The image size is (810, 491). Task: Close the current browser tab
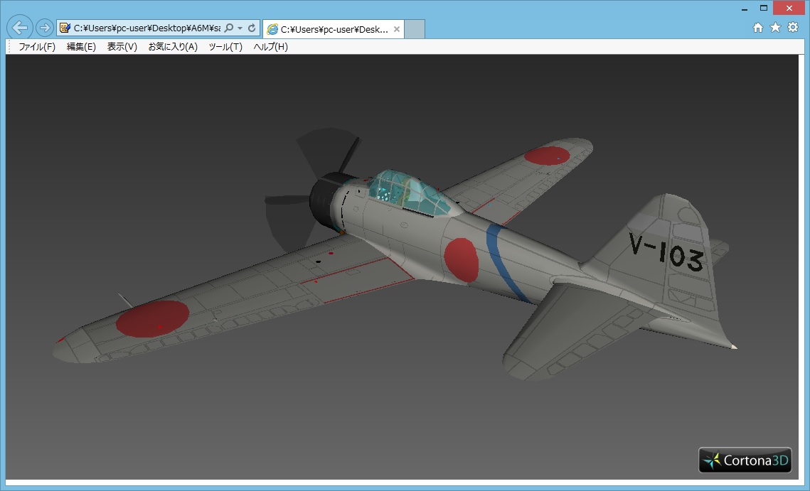click(x=397, y=30)
